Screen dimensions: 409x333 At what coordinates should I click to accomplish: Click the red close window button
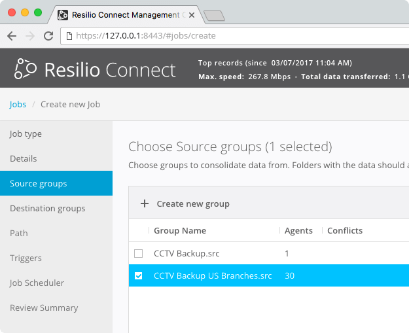12,12
